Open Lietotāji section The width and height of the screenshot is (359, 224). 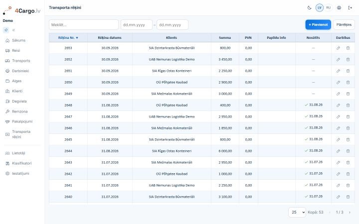point(22,153)
